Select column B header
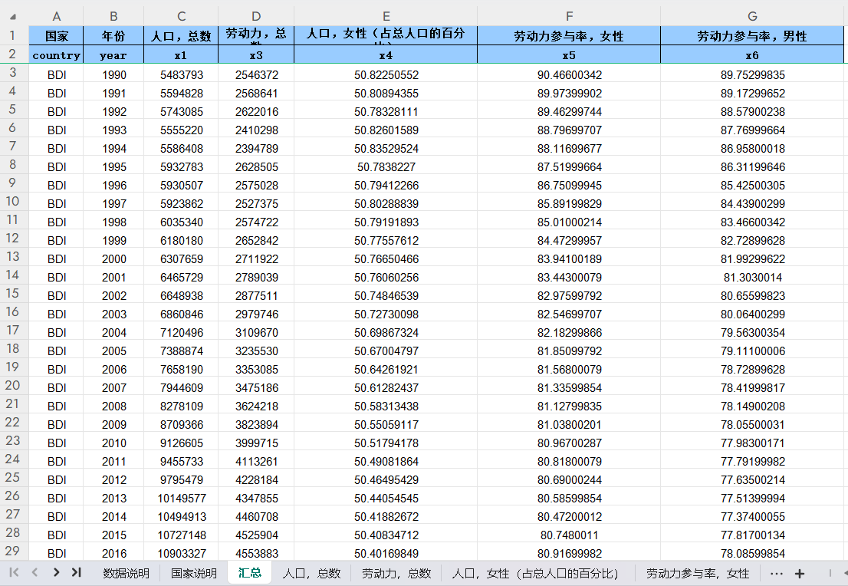 (x=113, y=16)
